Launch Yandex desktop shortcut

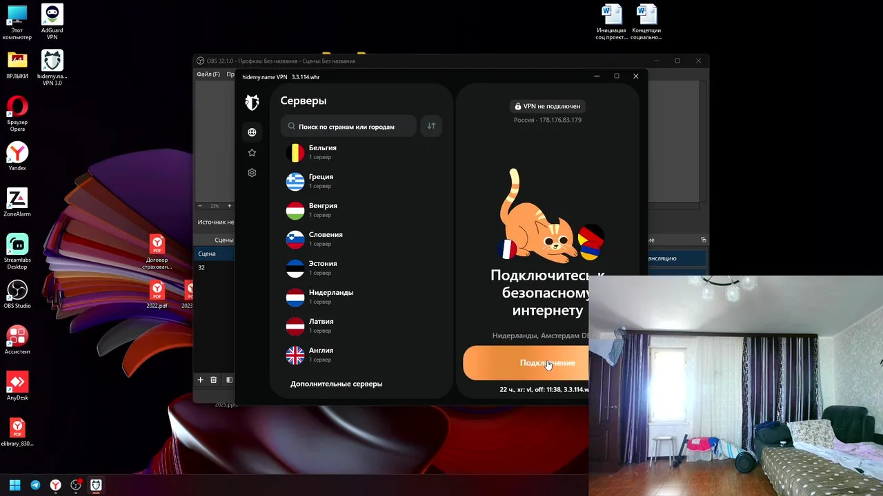click(17, 156)
